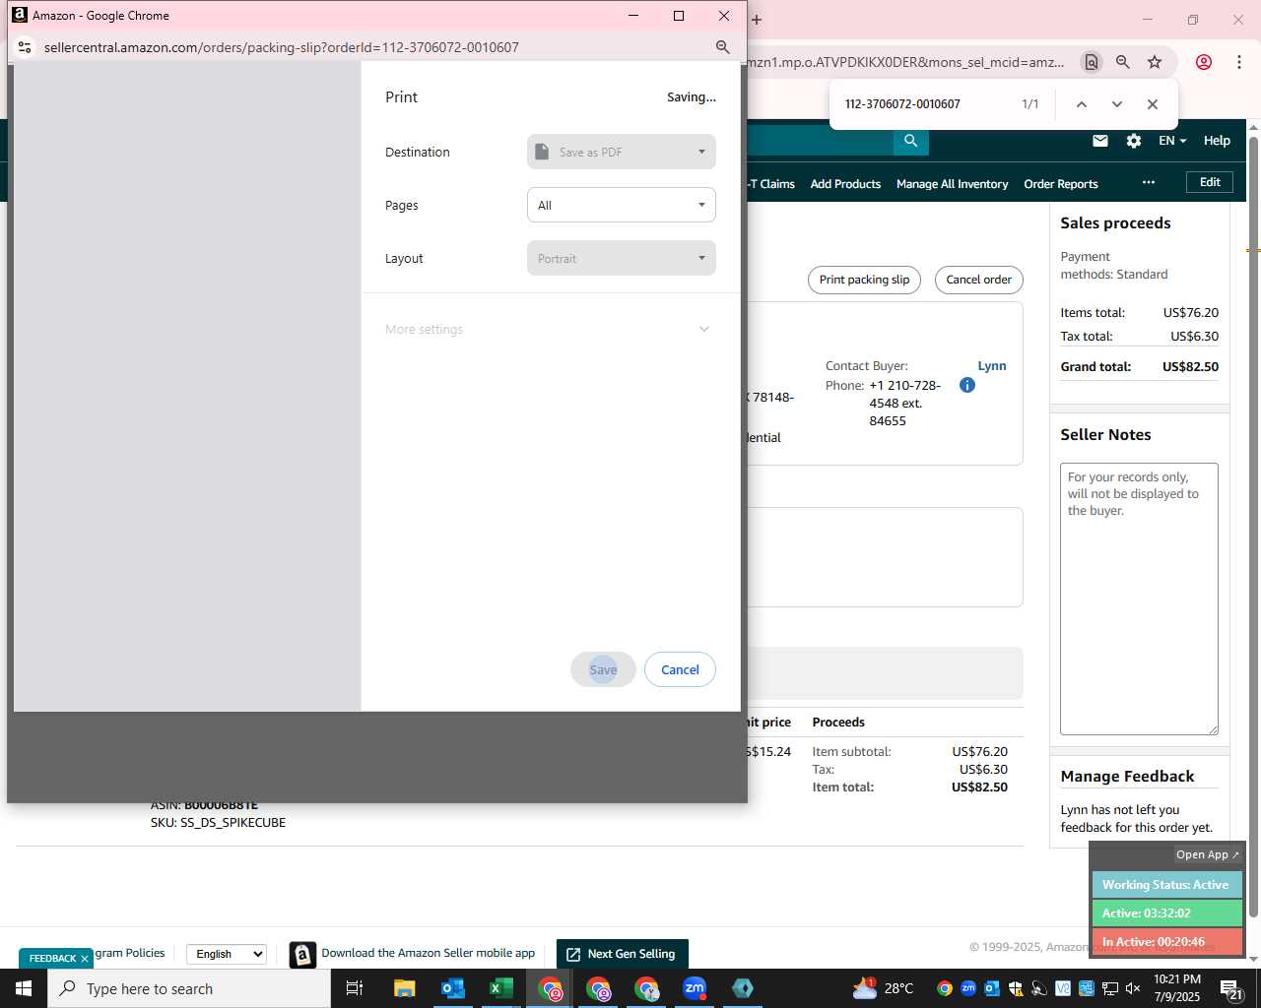
Task: Click the zoom magnifier in popup address bar
Action: (722, 47)
